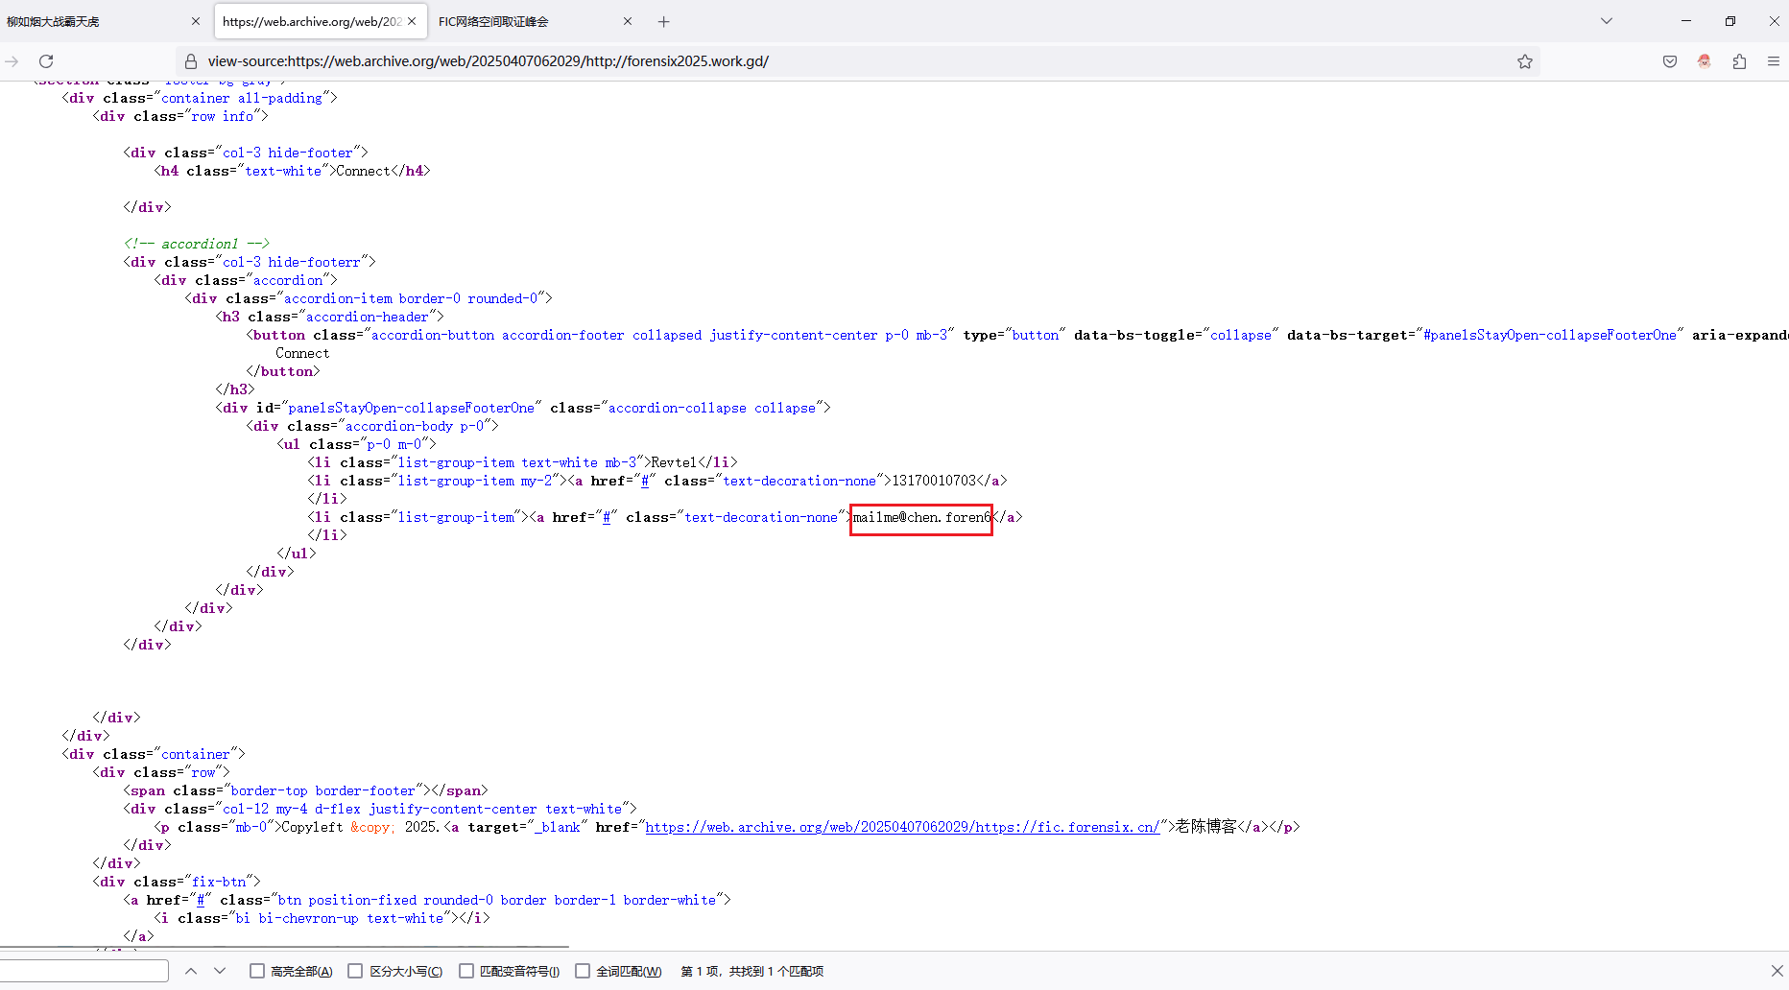Switch to the 柳如烟大战霸天虎 tab
Image resolution: width=1789 pixels, height=990 pixels.
click(96, 21)
